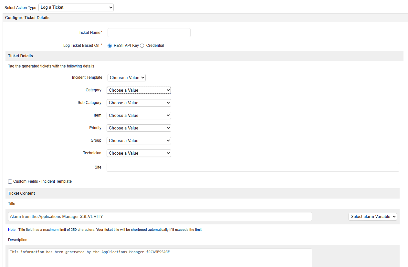Viewport: 408px width, 267px height.
Task: Open the Group value dropdown
Action: (139, 140)
